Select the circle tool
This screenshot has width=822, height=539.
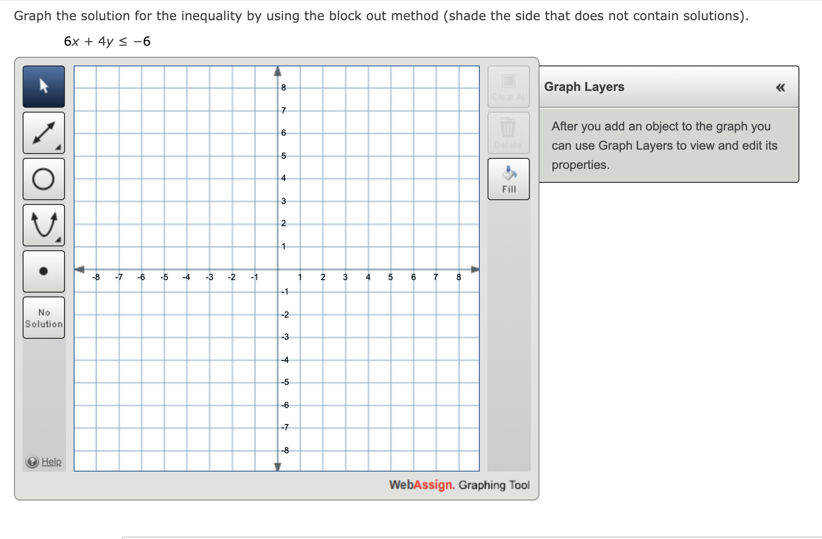[x=44, y=179]
